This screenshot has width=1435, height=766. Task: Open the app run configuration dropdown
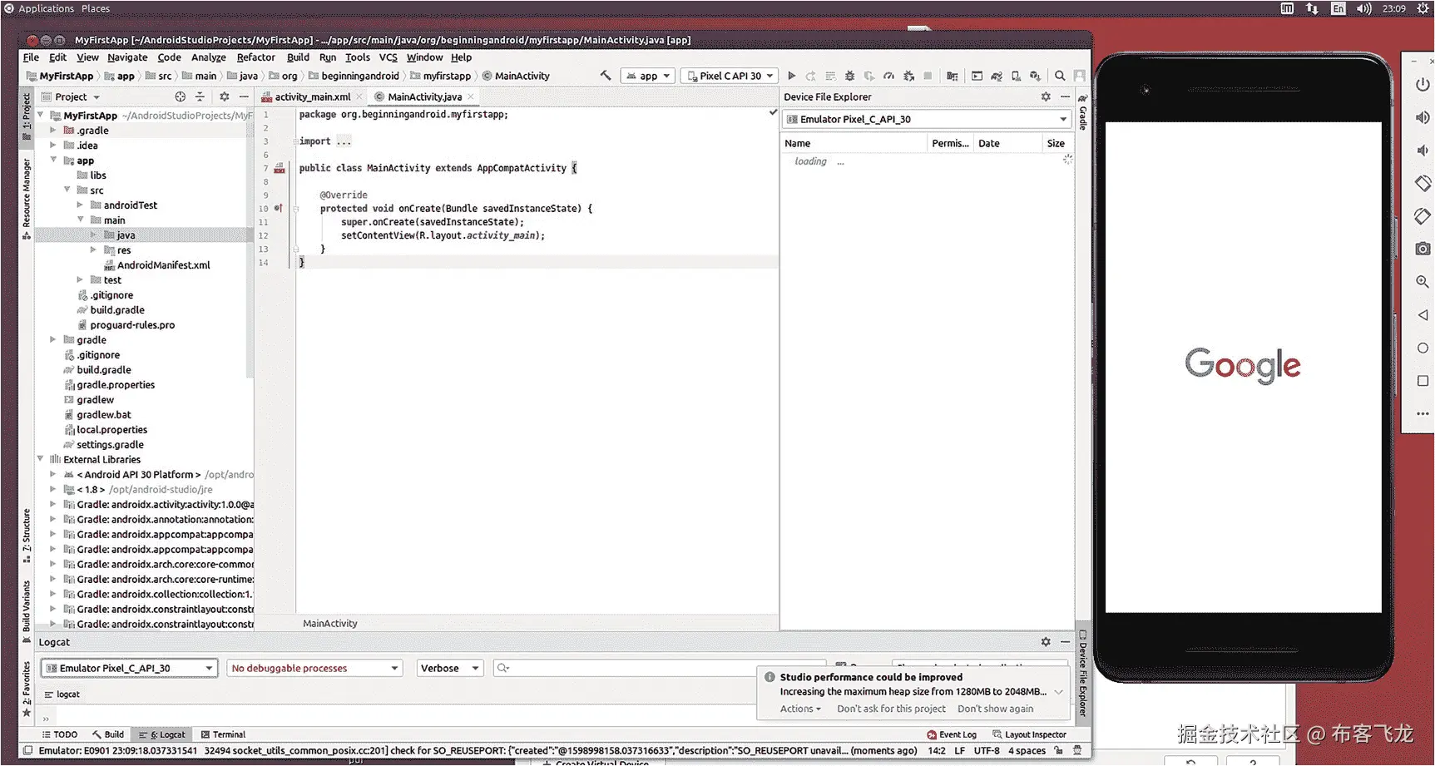point(648,76)
